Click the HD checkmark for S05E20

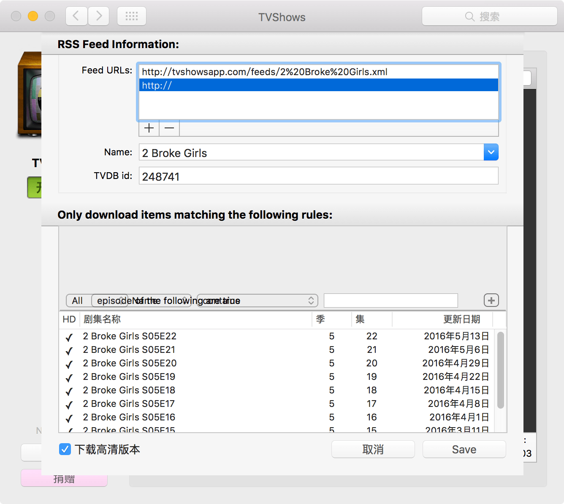tap(69, 364)
